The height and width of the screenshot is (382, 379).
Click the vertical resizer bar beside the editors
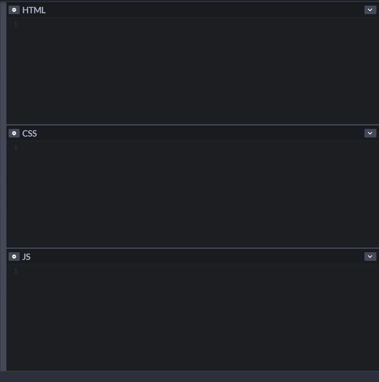click(3, 186)
